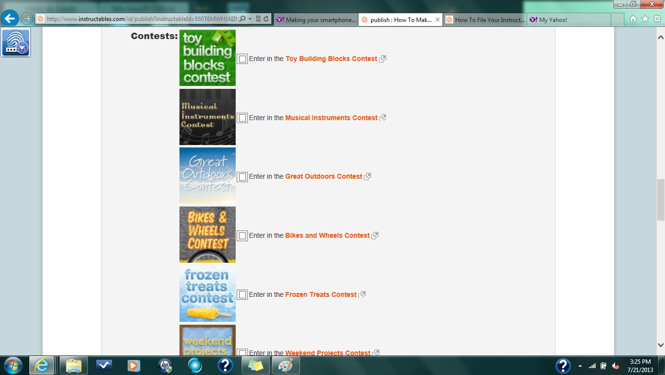Close the publish : How To Mak... tab

click(x=438, y=20)
